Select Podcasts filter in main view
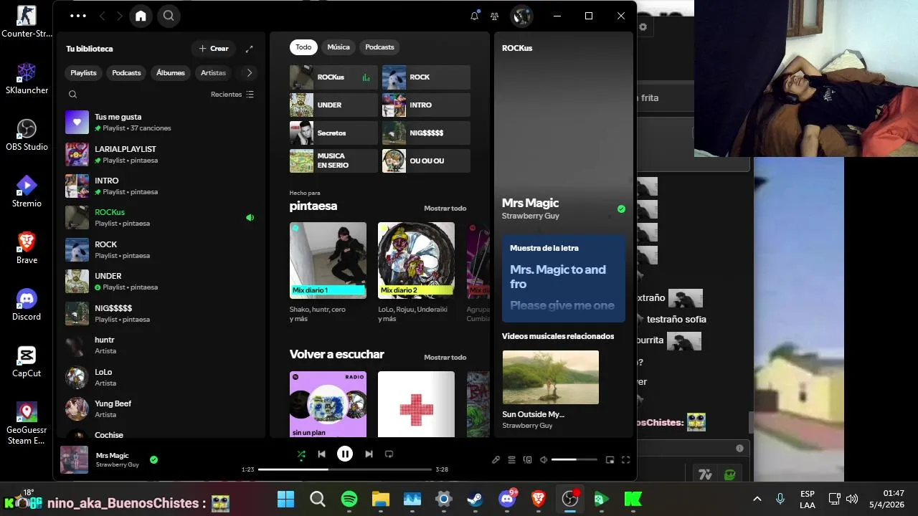 [x=379, y=47]
